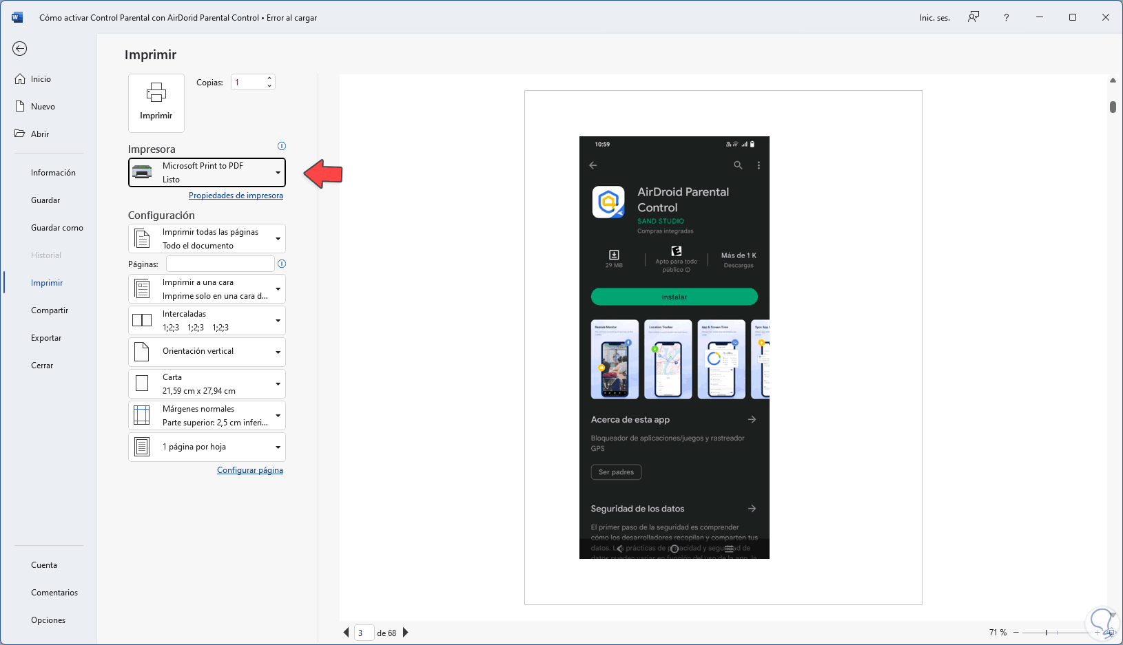Click the Nuevo document icon in sidebar
Viewport: 1123px width, 645px height.
20,107
